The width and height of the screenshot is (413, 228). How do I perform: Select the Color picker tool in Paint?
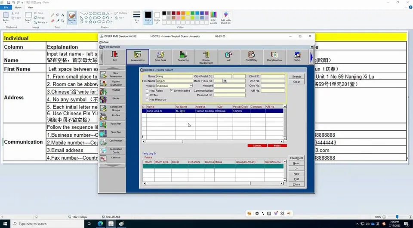point(57,21)
